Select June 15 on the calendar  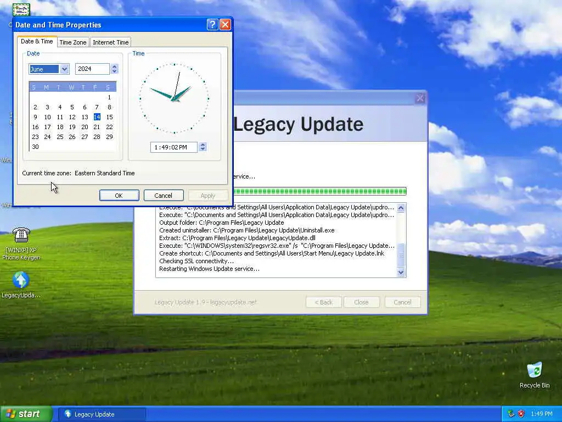pos(109,117)
